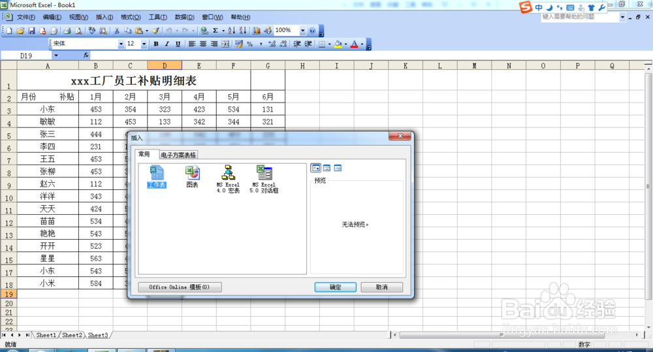
Task: Toggle italic formatting
Action: 167,44
